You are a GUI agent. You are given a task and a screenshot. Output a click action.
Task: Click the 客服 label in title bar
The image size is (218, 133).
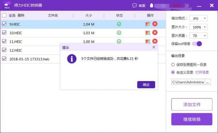(142, 5)
